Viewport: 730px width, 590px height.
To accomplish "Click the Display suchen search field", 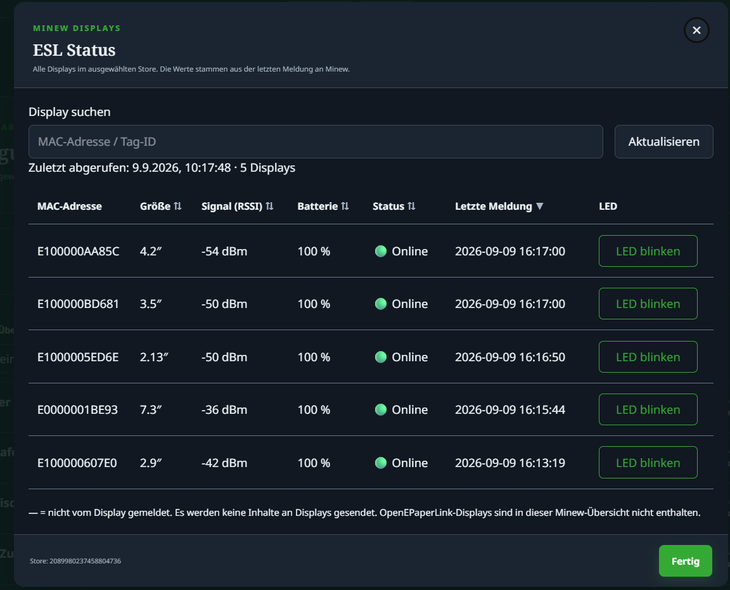I will click(316, 141).
